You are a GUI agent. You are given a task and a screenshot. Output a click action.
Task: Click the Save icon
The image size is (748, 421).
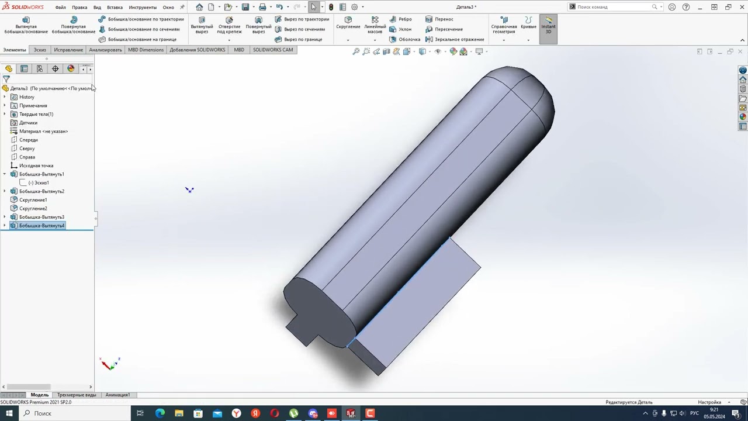245,7
